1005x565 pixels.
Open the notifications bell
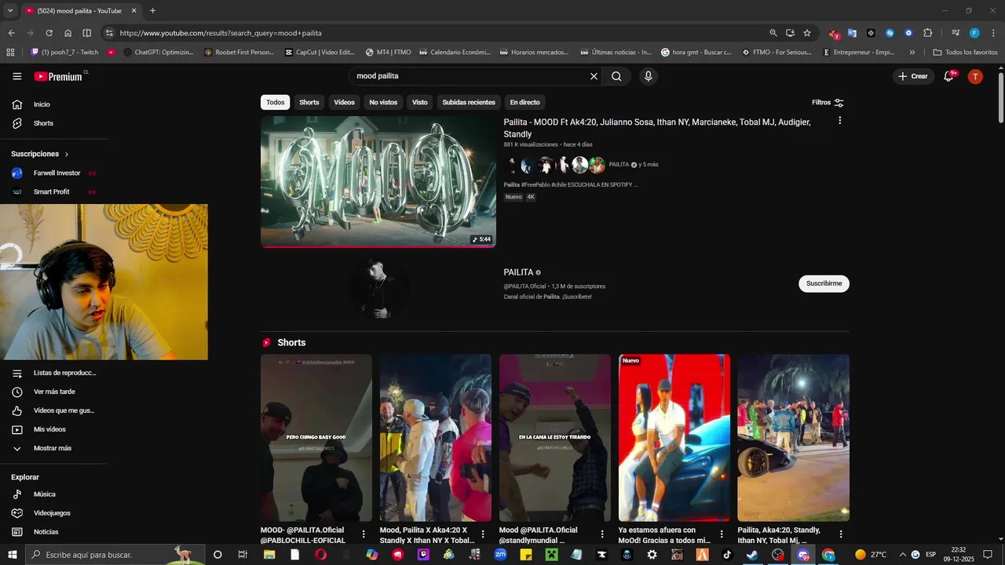[948, 76]
